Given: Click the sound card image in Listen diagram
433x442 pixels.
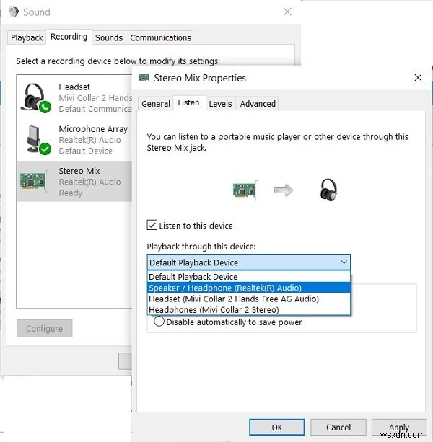Looking at the screenshot, I should [x=245, y=190].
